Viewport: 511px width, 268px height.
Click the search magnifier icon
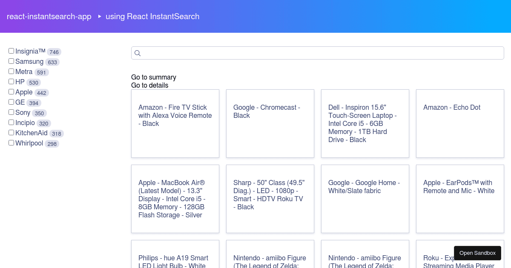138,53
